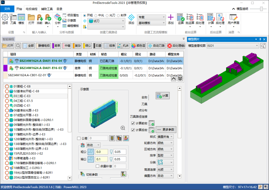The image size is (269, 190).
Task: Click the 刀具 tool library icon
Action: point(13,19)
